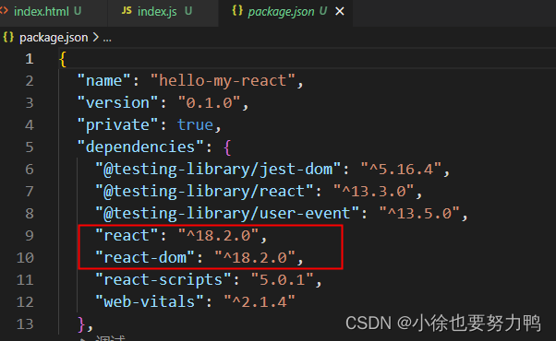Viewport: 556px width, 341px height.
Task: Click the opening brace on line 1
Action: [x=63, y=59]
